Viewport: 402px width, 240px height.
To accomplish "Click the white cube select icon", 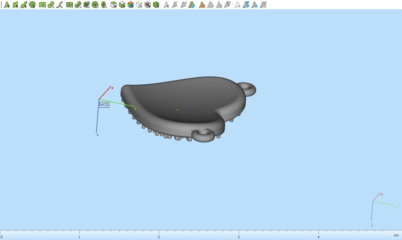I will [x=113, y=5].
